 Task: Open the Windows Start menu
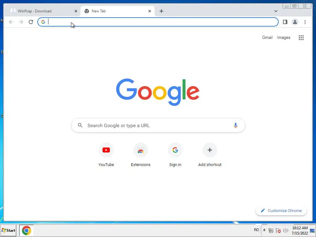[8, 230]
